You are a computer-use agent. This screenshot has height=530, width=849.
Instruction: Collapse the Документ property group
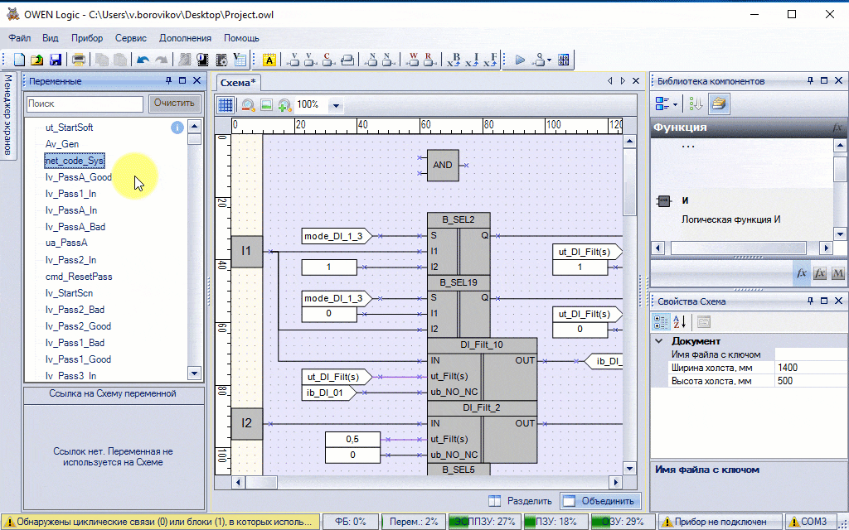pos(659,341)
